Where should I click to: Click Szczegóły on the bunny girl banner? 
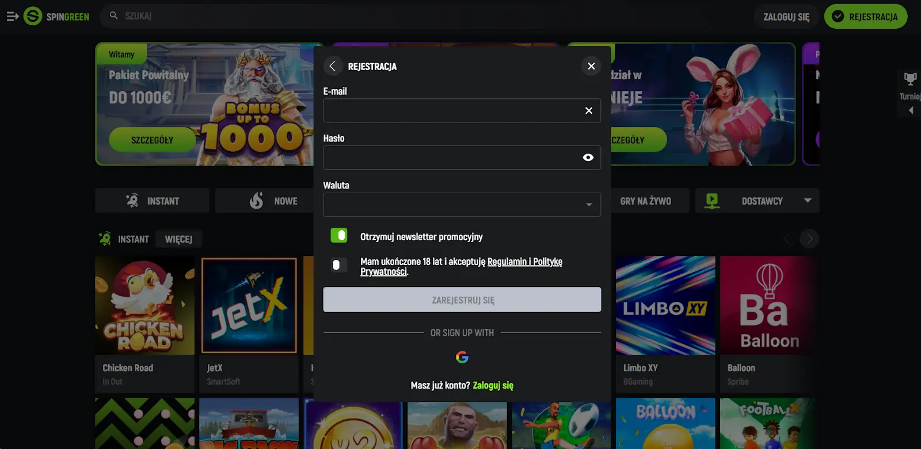[x=638, y=140]
